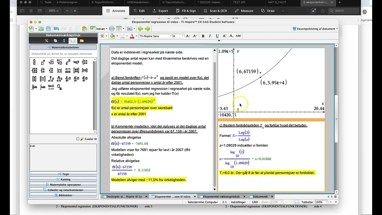Switch to Deskriptiv st... Nspire til 2z tab
This screenshot has height=215, width=382.
pyautogui.click(x=124, y=196)
